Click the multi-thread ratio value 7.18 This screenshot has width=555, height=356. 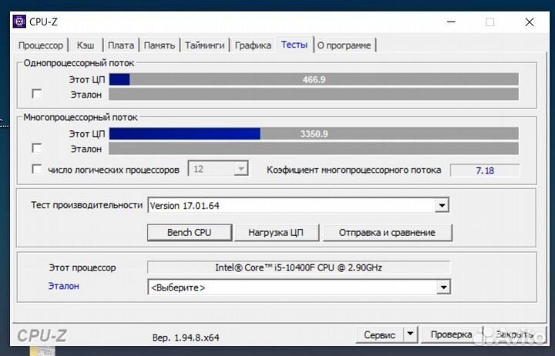click(485, 170)
